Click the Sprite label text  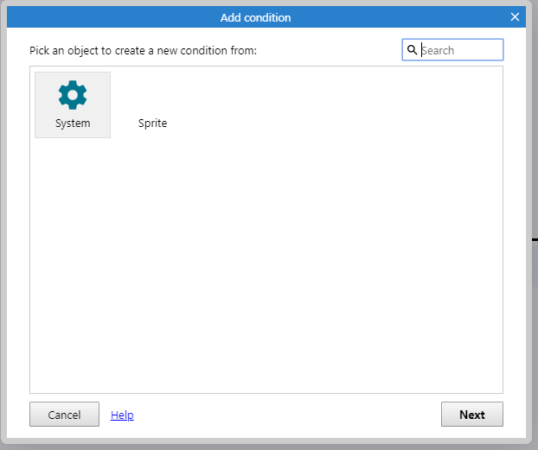pos(153,124)
